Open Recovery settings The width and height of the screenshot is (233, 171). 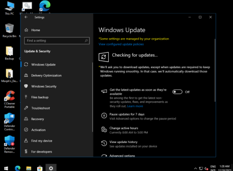click(37, 119)
